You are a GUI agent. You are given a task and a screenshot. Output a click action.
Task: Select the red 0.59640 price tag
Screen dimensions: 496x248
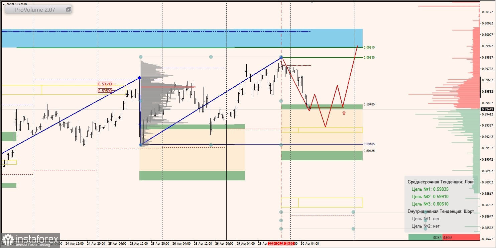pyautogui.click(x=105, y=84)
